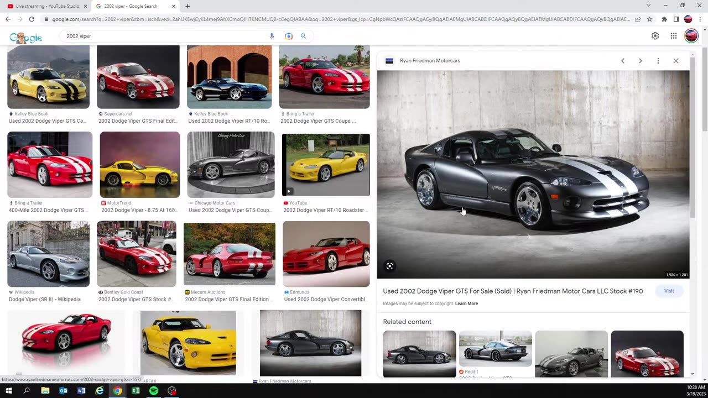Open Wikipedia silver Viper thumbnail
The width and height of the screenshot is (708, 398).
[x=48, y=254]
